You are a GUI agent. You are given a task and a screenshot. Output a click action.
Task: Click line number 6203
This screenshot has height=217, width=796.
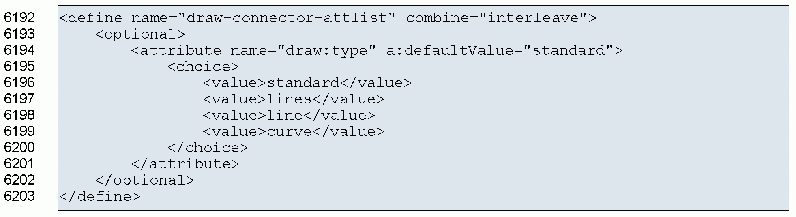pyautogui.click(x=19, y=196)
